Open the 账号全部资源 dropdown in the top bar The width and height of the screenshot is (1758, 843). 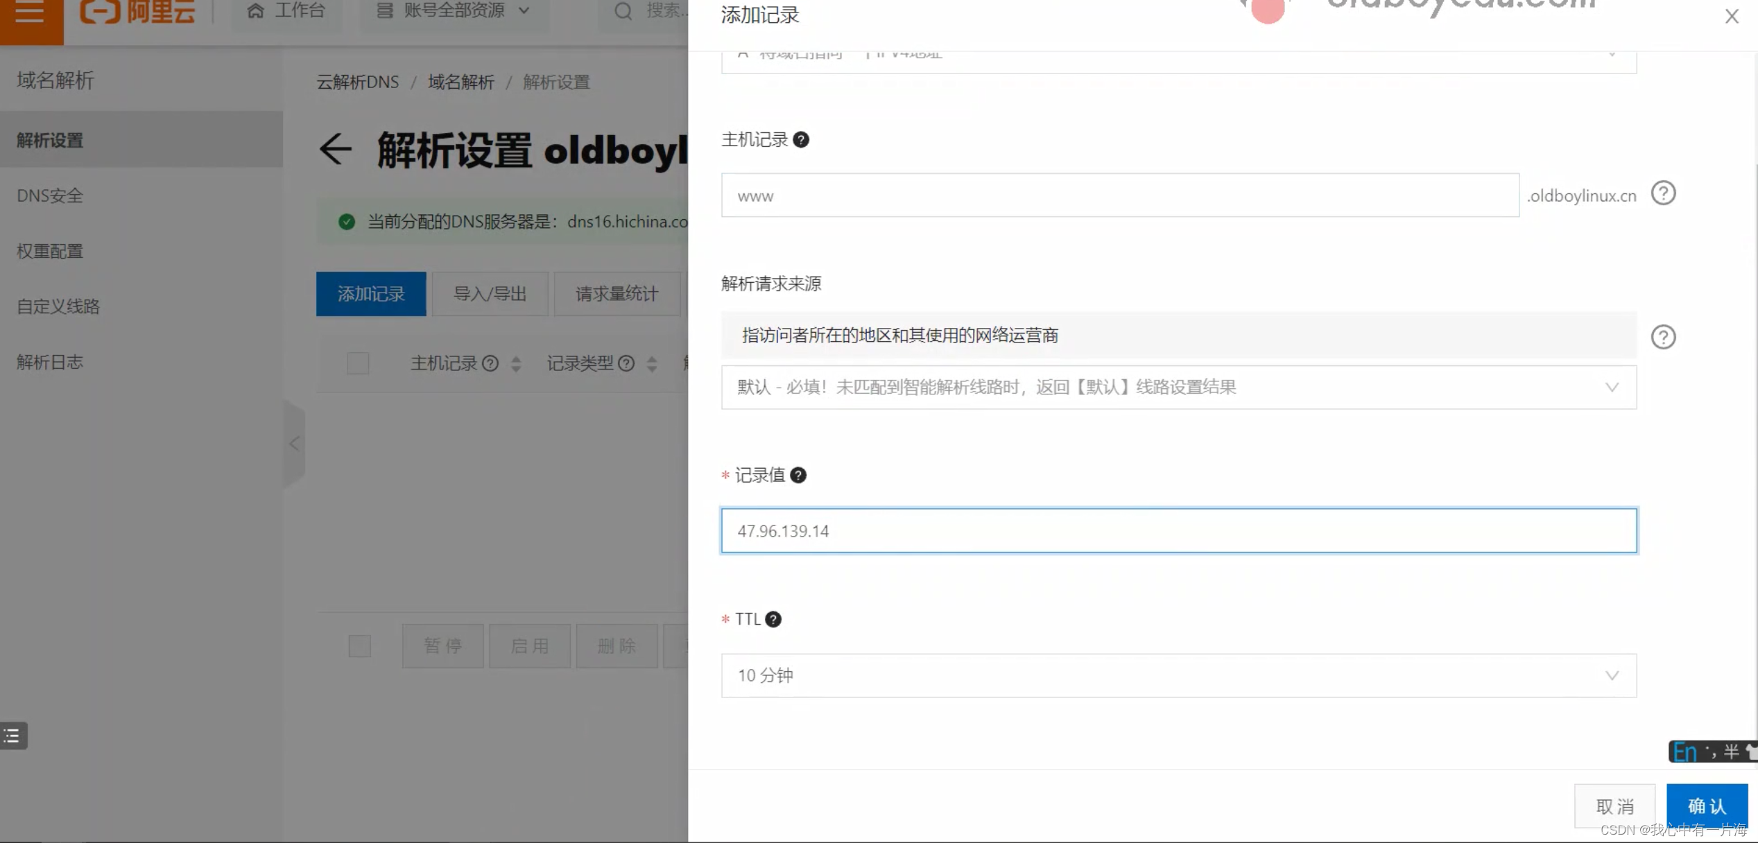pos(454,11)
